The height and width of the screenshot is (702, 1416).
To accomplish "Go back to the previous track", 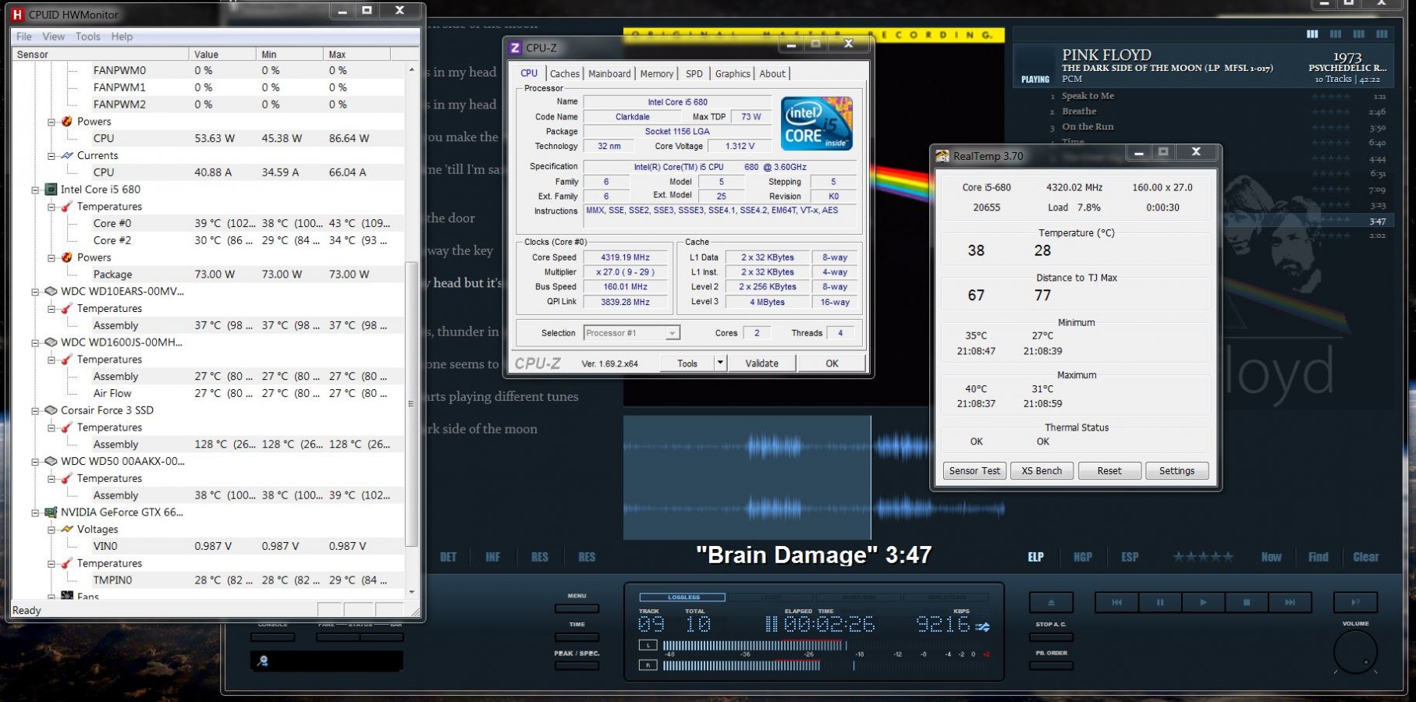I will click(1116, 602).
